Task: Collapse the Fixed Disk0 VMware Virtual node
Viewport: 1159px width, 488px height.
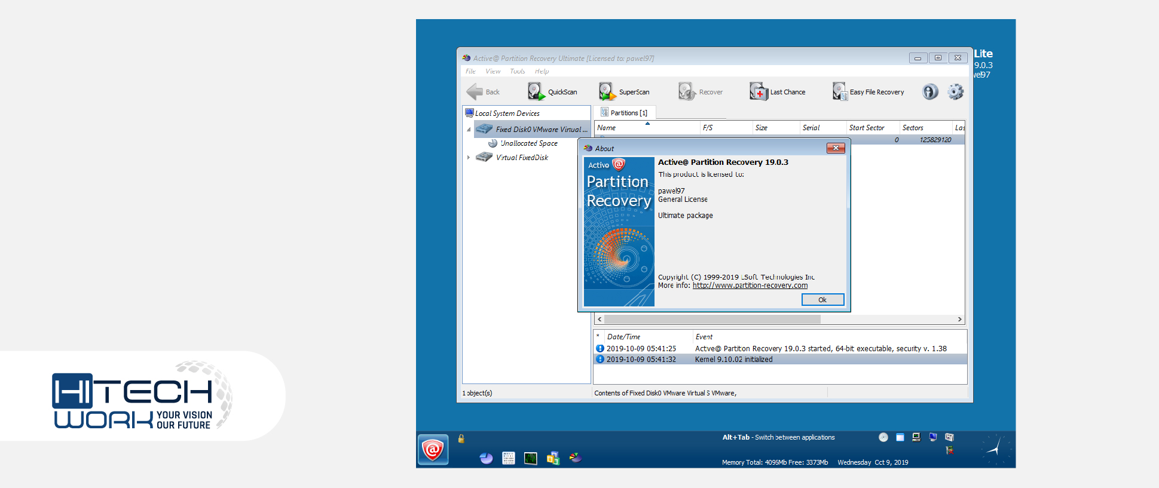Action: click(x=469, y=129)
